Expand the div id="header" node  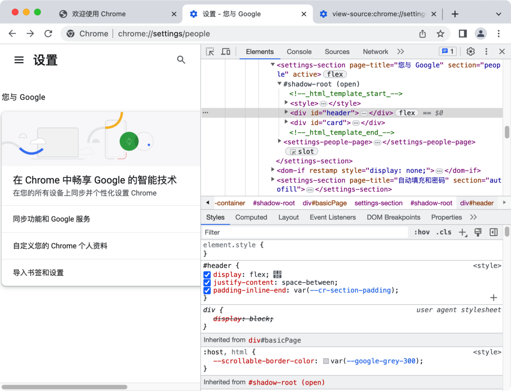[287, 113]
